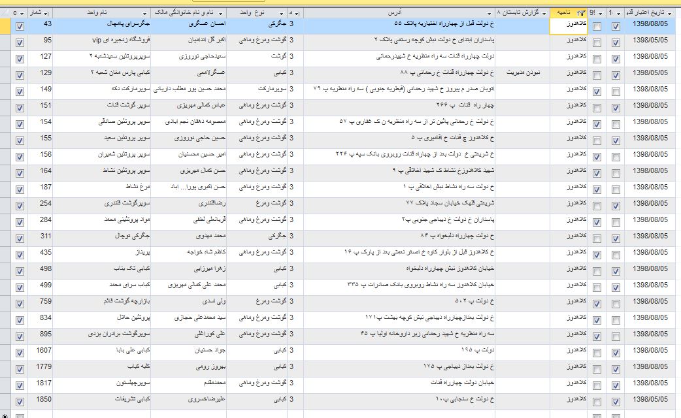Open the نام و نام خانوادگی مالک column dropdown
The image size is (681, 418).
[221, 14]
